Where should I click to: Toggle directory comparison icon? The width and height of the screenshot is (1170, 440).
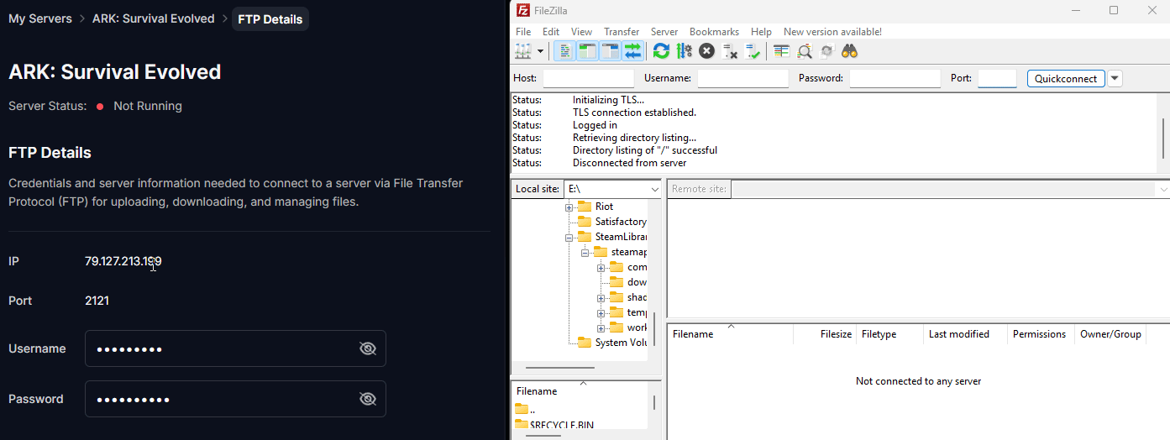tap(805, 51)
